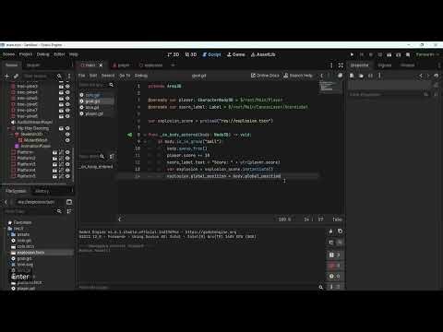Click the add new scene tab plus

[x=173, y=65]
